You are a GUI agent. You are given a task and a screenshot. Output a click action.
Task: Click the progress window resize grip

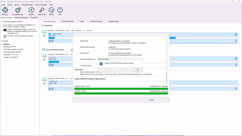(x=168, y=101)
